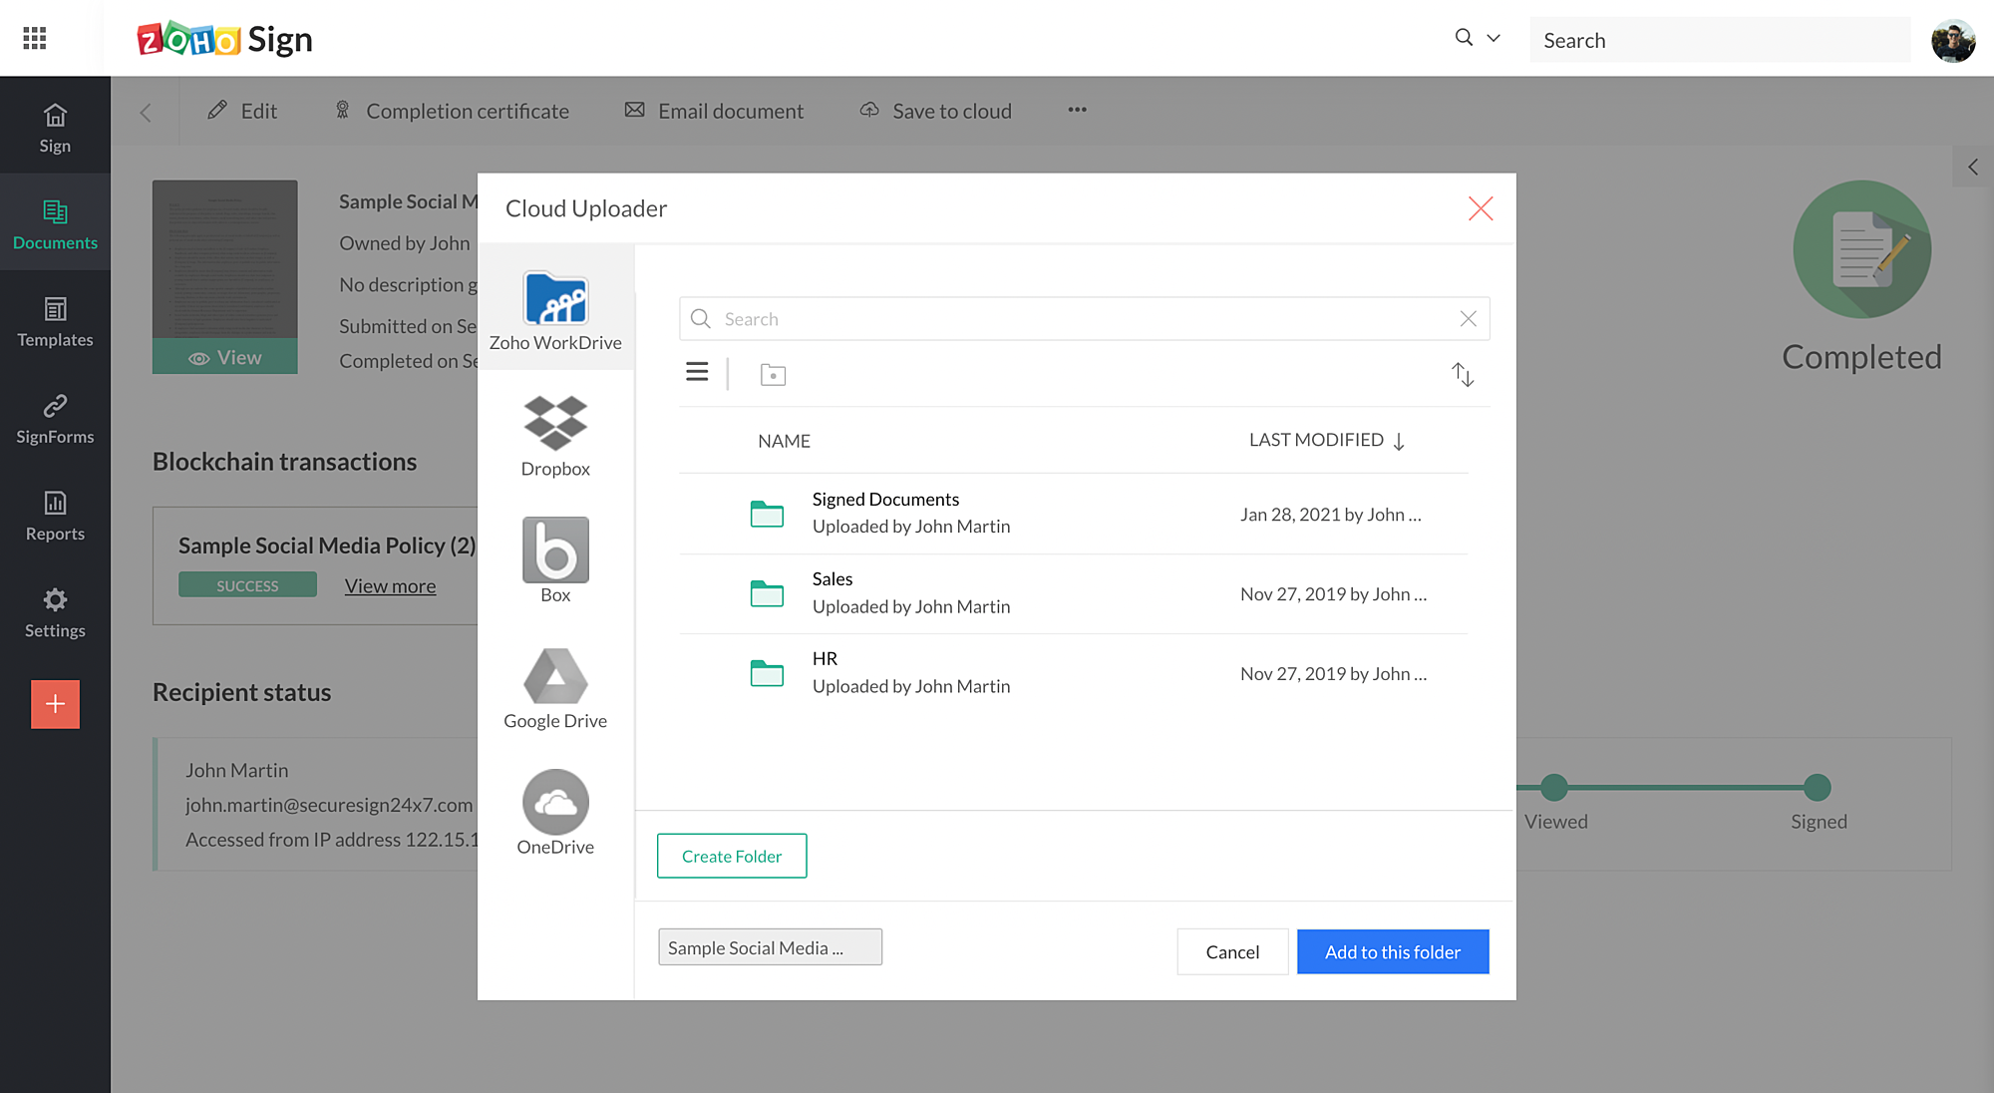This screenshot has width=1994, height=1093.
Task: Expand the search filter dropdown arrow
Action: [x=1494, y=38]
